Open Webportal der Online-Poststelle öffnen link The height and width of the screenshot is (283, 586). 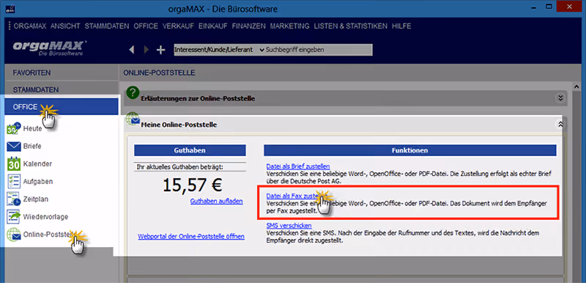[x=191, y=237]
